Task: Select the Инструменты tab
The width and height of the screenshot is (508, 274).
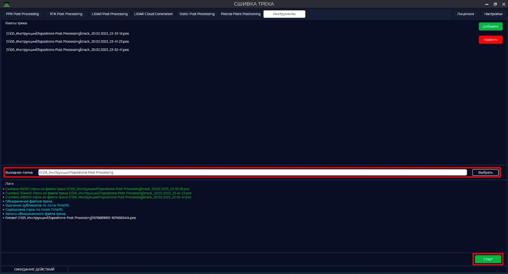Action: pos(284,14)
